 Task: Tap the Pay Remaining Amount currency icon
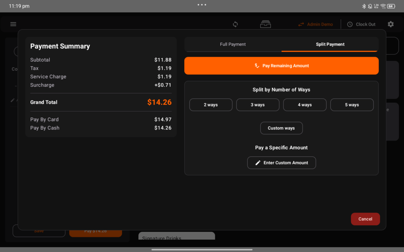257,66
